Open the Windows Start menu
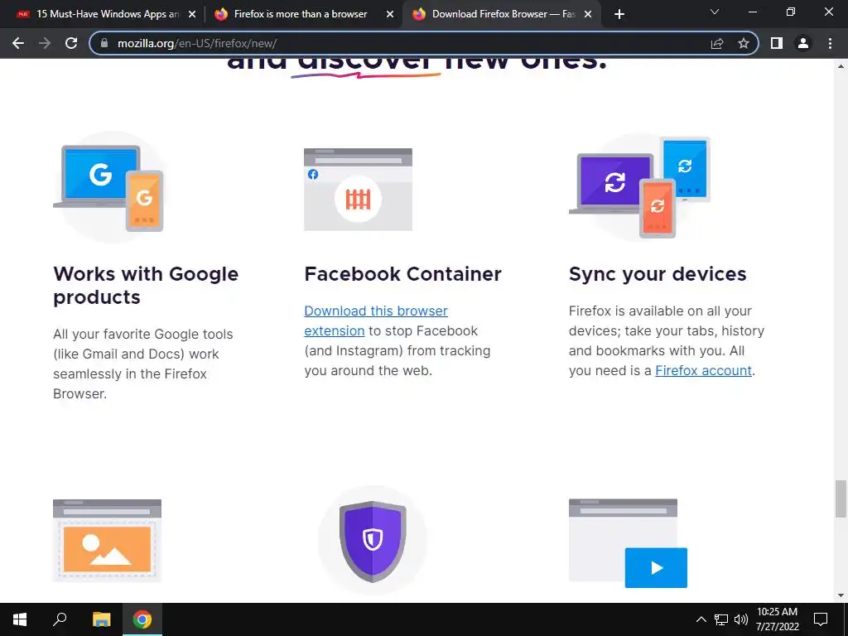Image resolution: width=848 pixels, height=636 pixels. tap(20, 619)
